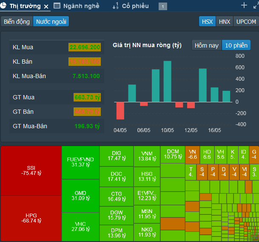Screen dimensions: 259x242
Task: Switch to HNX exchange
Action: [x=224, y=22]
